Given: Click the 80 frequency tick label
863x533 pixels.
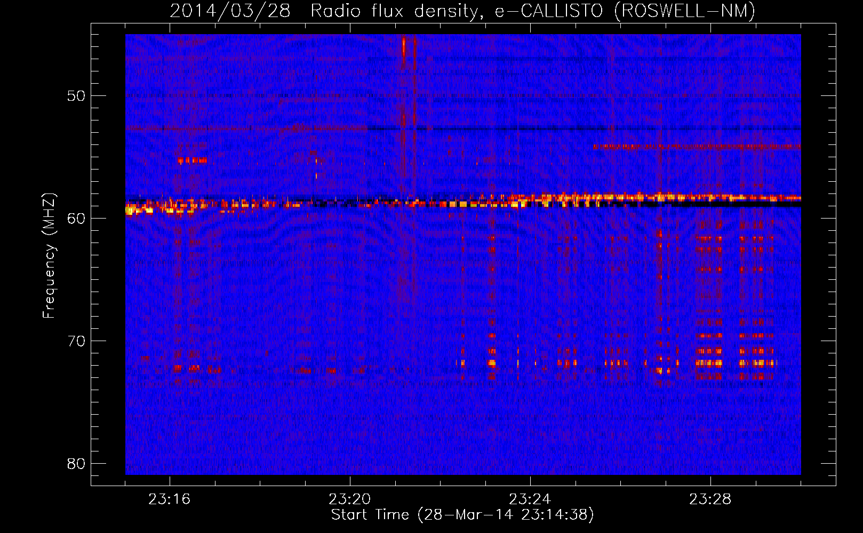Looking at the screenshot, I should point(77,464).
